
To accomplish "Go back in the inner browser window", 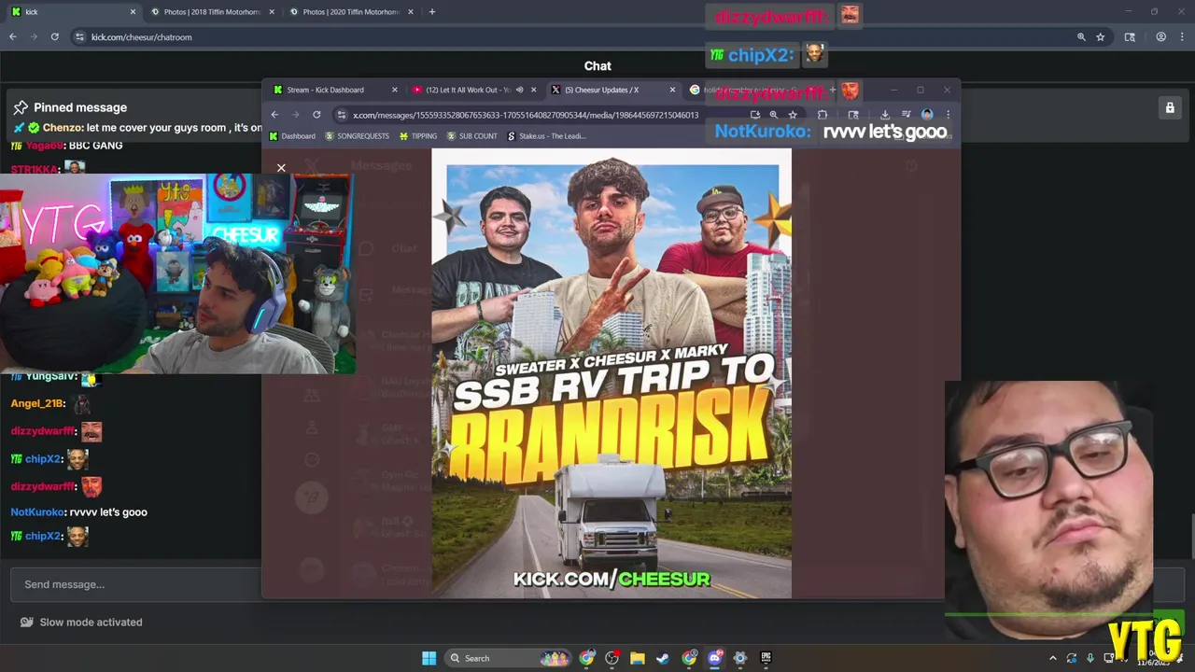I will click(x=274, y=115).
